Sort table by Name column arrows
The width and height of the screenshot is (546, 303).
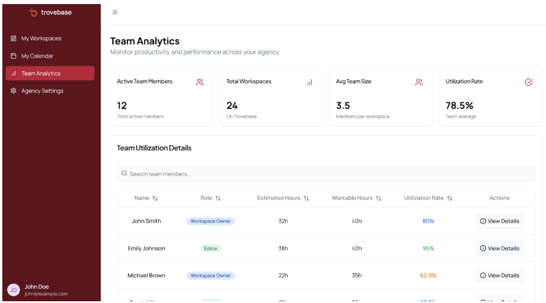(x=155, y=198)
